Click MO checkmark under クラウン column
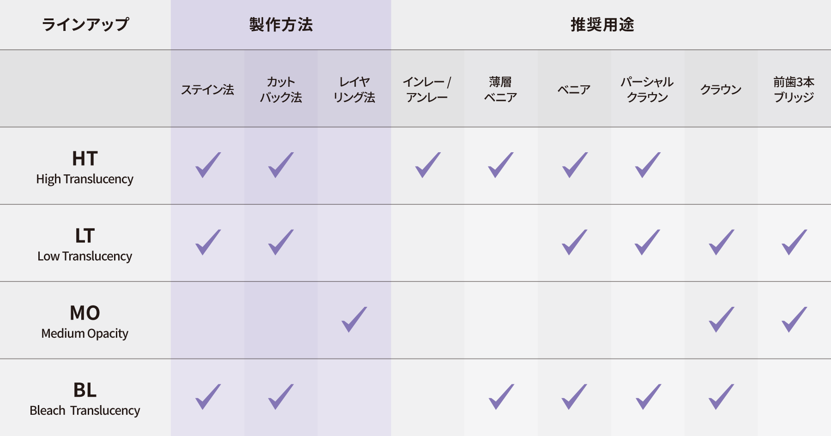The image size is (831, 436). [x=721, y=320]
